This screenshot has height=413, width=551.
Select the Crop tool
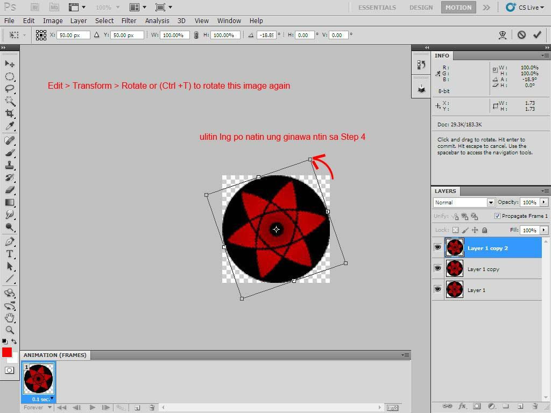point(10,113)
